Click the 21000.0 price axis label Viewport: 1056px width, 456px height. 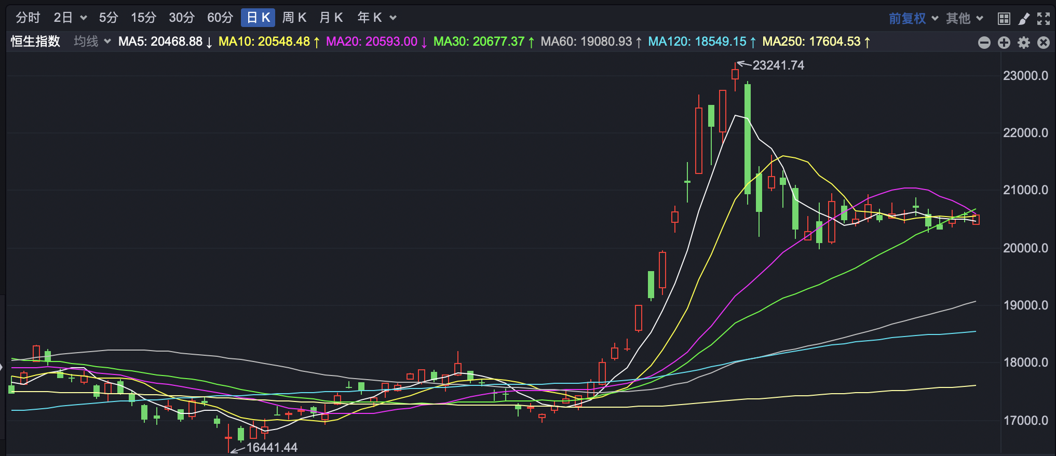coord(1025,190)
